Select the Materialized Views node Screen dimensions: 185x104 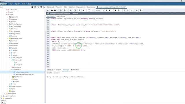pyautogui.click(x=16, y=38)
